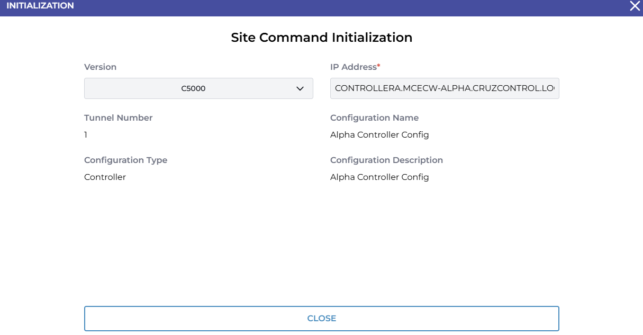Click the Alpha Controller Config value under Configuration Description
Screen dimensions: 643x335
[379, 177]
